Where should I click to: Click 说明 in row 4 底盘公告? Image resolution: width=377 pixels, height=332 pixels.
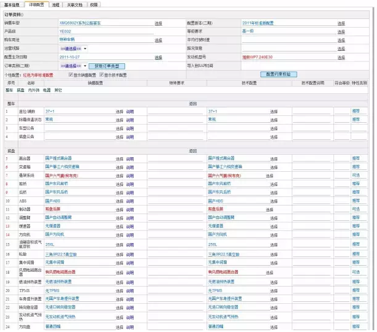pyautogui.click(x=130, y=137)
